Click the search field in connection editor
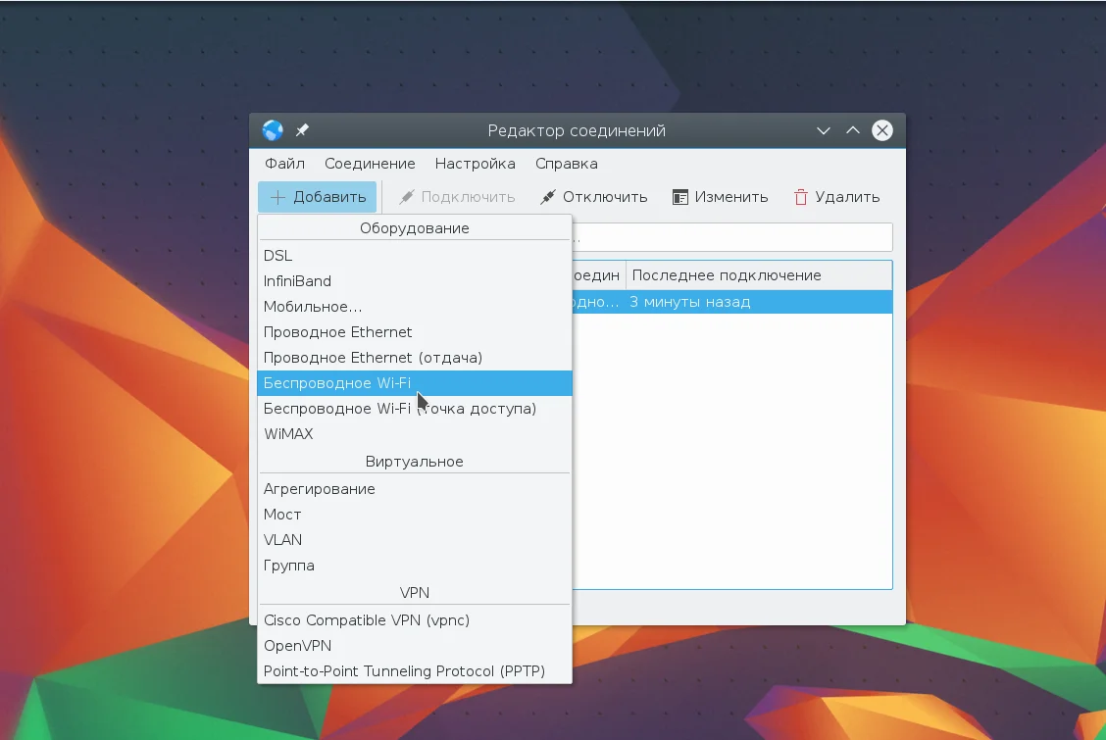This screenshot has width=1106, height=740. [732, 237]
